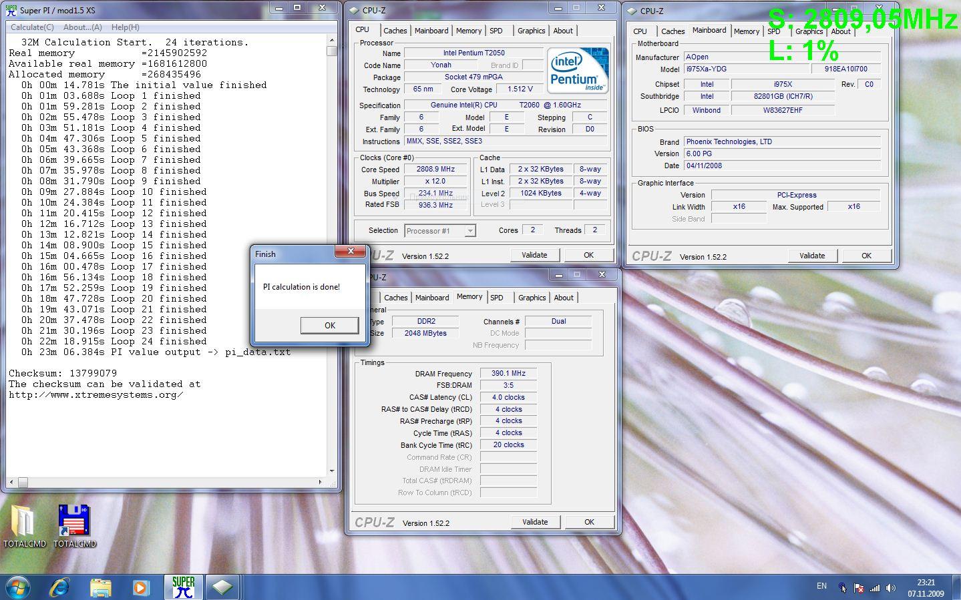Click the pointer-device tray icon beside EN
961x600 pixels.
(843, 588)
